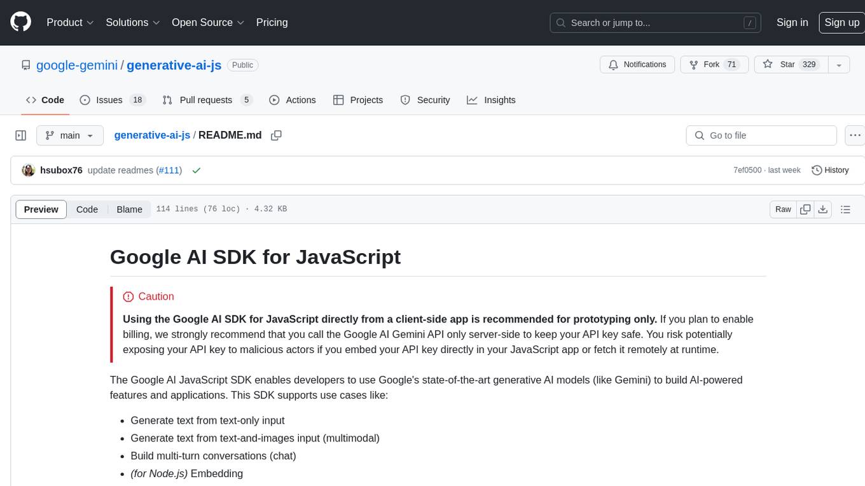Open the star lists dropdown arrow
Image resolution: width=865 pixels, height=486 pixels.
(x=839, y=64)
